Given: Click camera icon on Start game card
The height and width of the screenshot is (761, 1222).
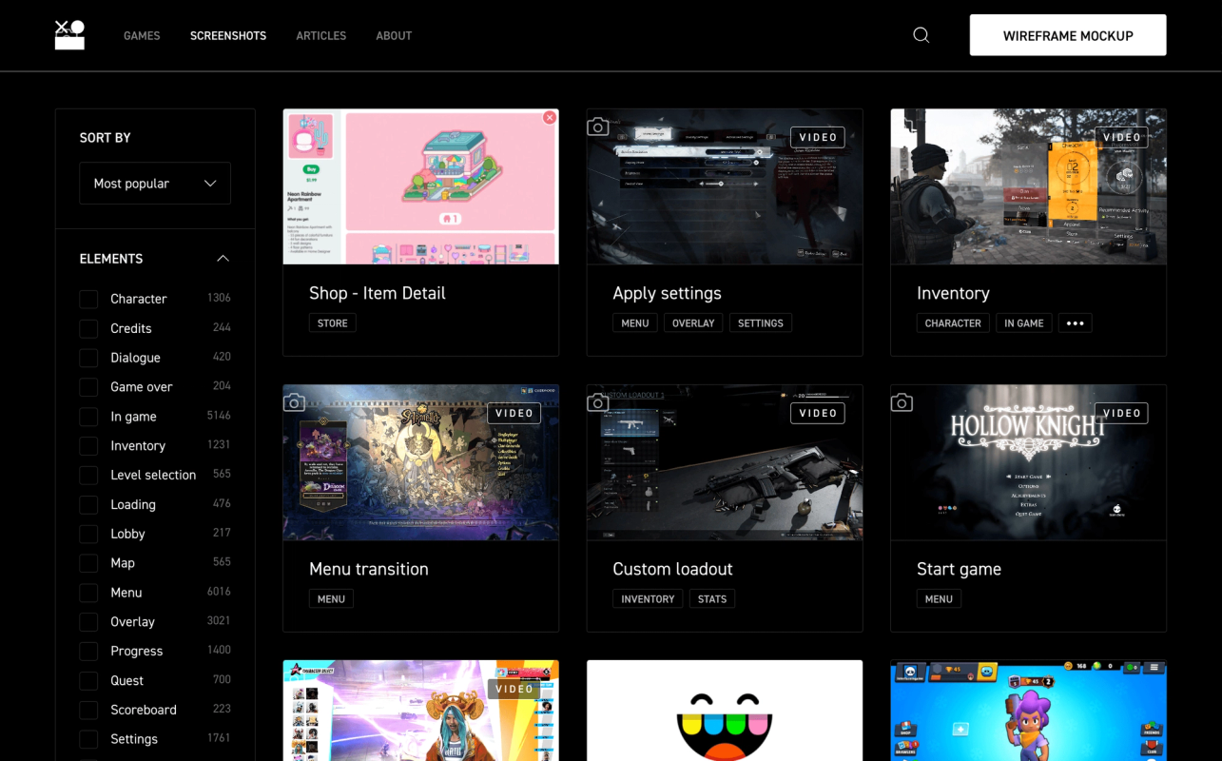Looking at the screenshot, I should tap(902, 402).
